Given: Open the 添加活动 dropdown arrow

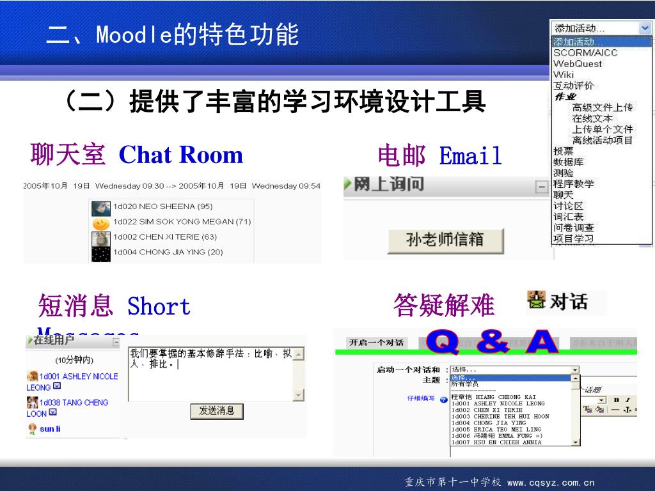Looking at the screenshot, I should [645, 28].
